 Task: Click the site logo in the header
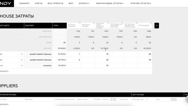[7, 3]
